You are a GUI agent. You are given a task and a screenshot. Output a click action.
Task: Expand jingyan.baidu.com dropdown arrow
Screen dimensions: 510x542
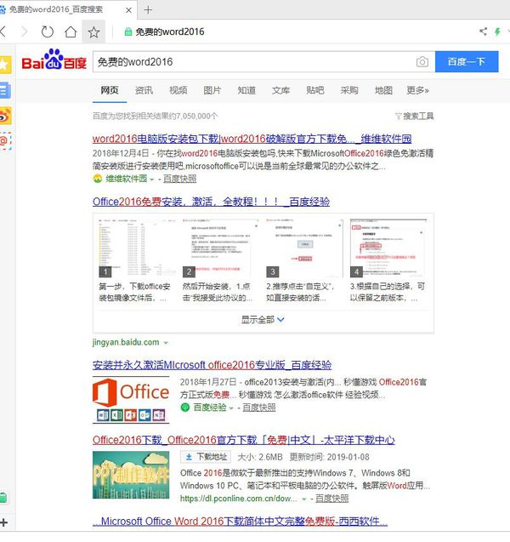pyautogui.click(x=166, y=343)
